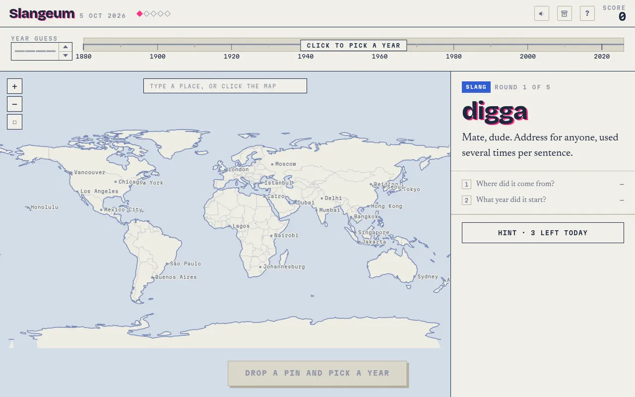Click the Moscow label on the map
Image resolution: width=635 pixels, height=397 pixels.
(285, 164)
